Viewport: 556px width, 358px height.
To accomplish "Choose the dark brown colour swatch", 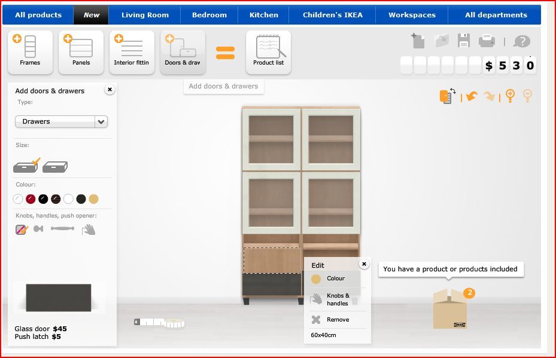I will [x=56, y=199].
